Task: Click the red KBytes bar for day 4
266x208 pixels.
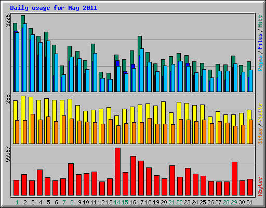Action: [39, 183]
